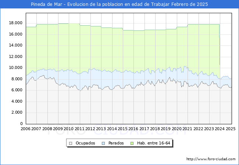Click the 14.000 y-axis label
The image size is (239, 165).
coord(15,45)
